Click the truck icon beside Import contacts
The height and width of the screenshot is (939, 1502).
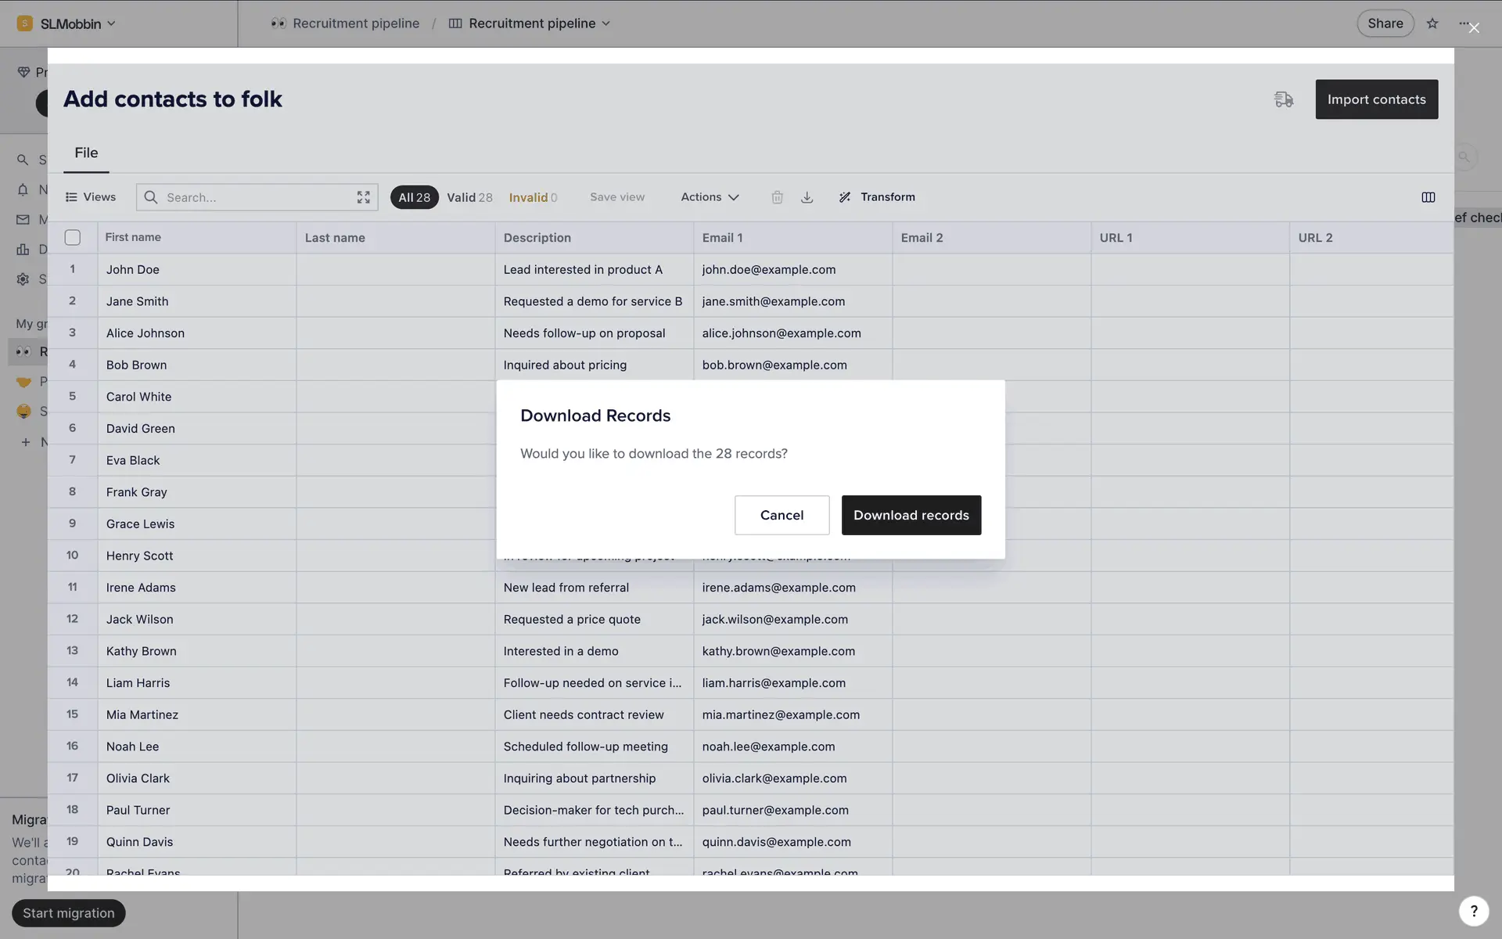click(x=1283, y=99)
